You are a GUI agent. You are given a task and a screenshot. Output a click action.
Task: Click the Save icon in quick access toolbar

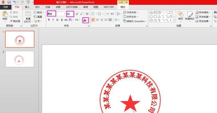coord(9,2)
